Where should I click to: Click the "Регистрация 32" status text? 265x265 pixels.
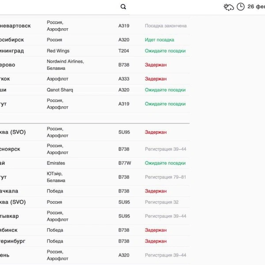(x=162, y=202)
